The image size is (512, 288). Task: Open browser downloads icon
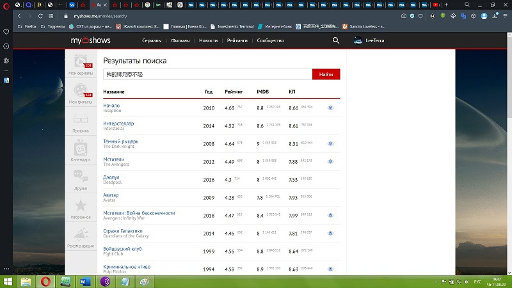(x=495, y=16)
